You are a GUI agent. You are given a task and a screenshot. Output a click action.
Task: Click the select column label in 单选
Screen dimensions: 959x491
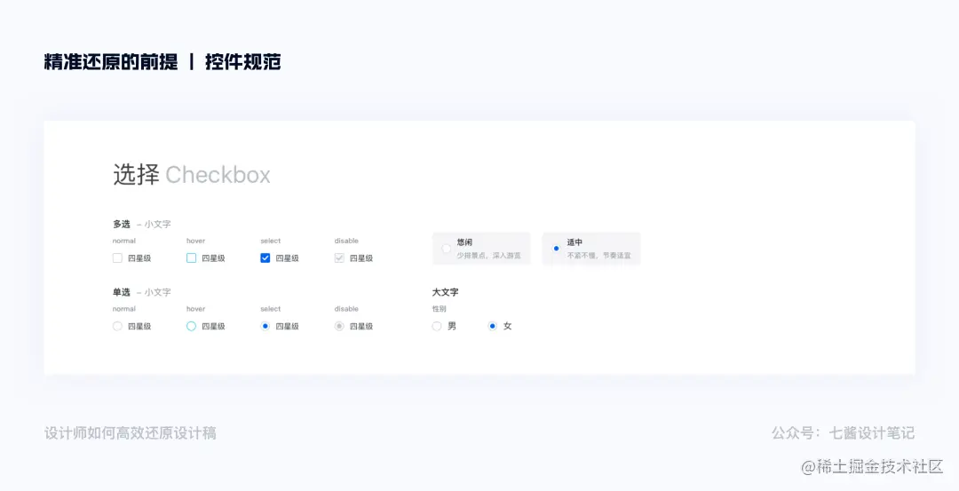coord(270,309)
